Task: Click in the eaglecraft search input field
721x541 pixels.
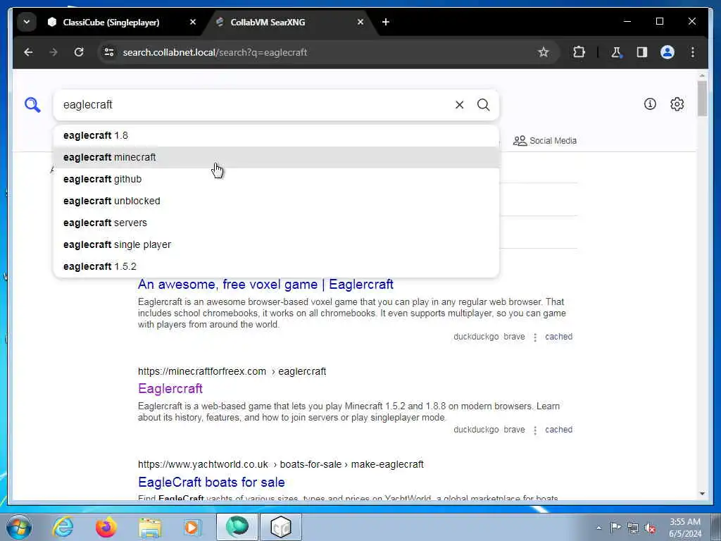Action: [255, 105]
